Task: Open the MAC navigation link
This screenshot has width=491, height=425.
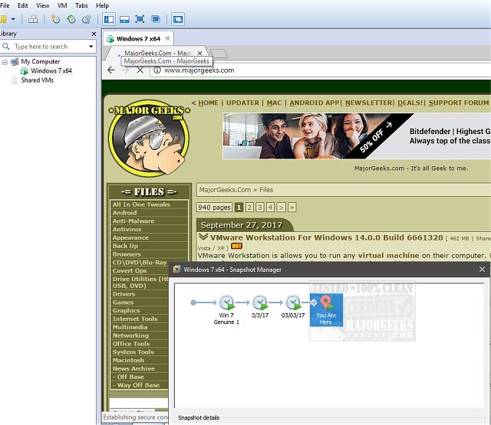Action: pyautogui.click(x=274, y=103)
